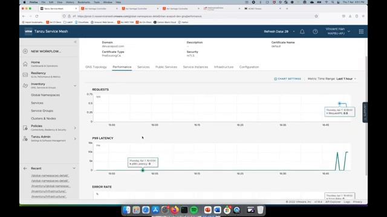This screenshot has width=387, height=217.
Task: Collapse the Inventory section
Action: point(75,86)
